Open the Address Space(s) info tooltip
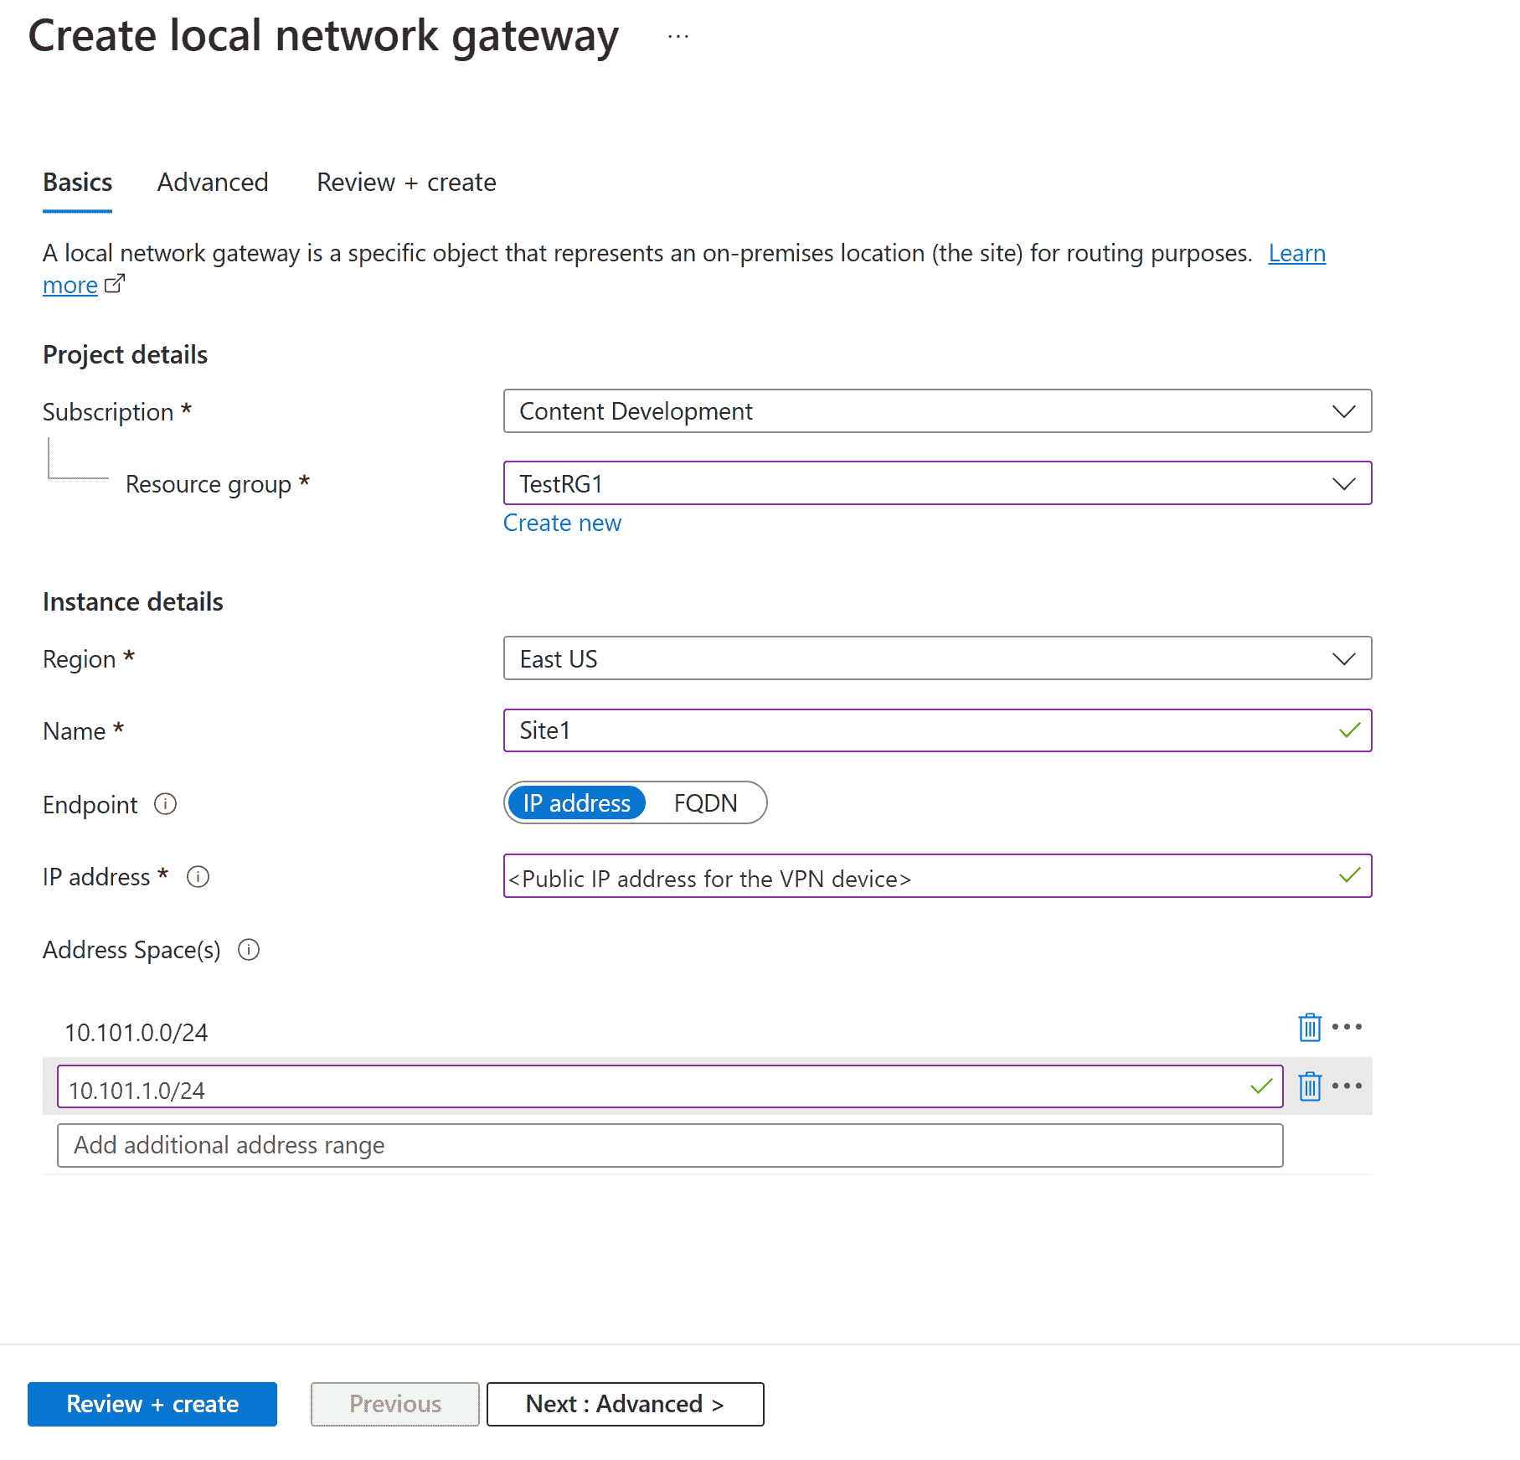The image size is (1520, 1460). (x=249, y=949)
